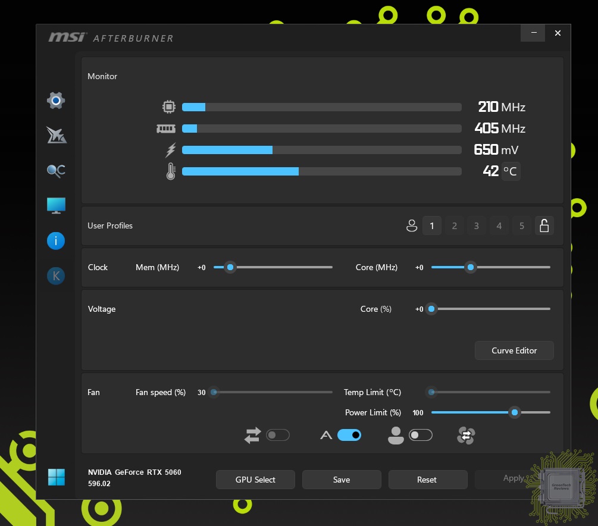Select user profile 1
598x526 pixels.
point(431,226)
